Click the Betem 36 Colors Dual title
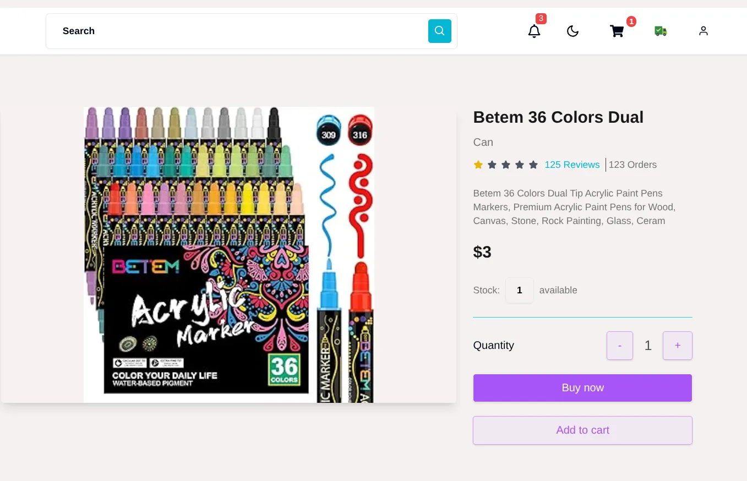 558,117
